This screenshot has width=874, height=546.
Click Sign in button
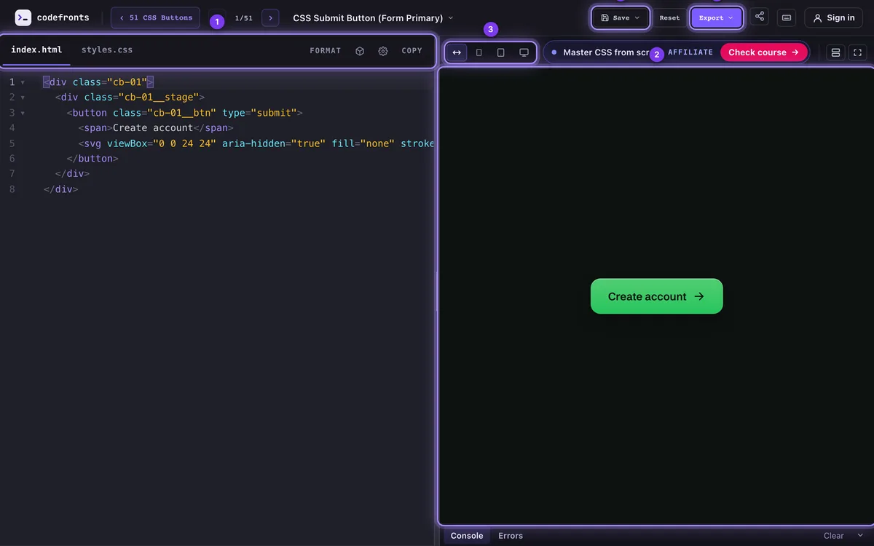coord(833,17)
